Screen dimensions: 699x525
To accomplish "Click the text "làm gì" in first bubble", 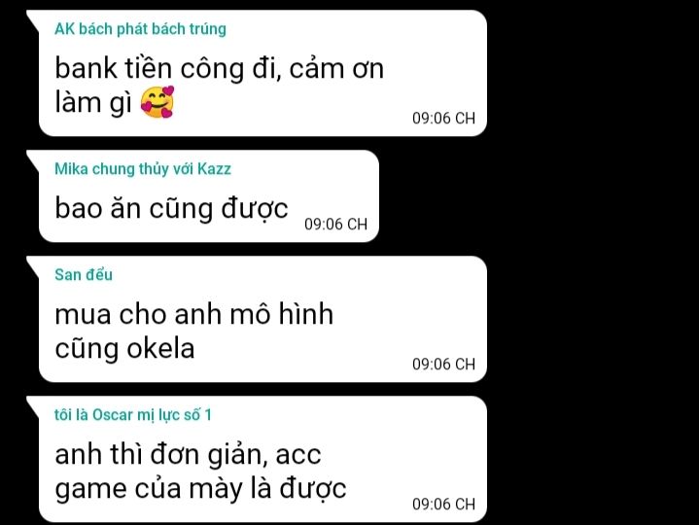I will click(x=93, y=103).
